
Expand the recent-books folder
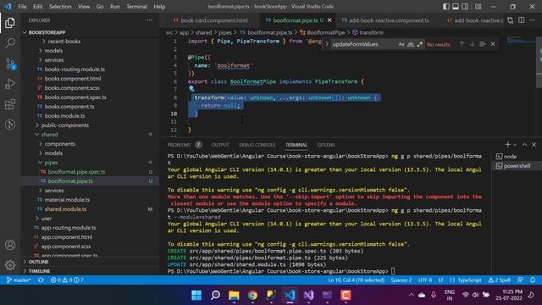(x=64, y=42)
